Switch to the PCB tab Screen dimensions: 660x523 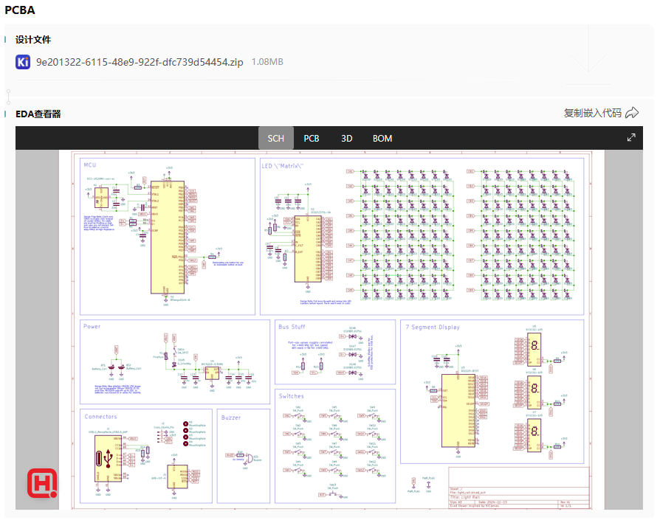click(312, 139)
